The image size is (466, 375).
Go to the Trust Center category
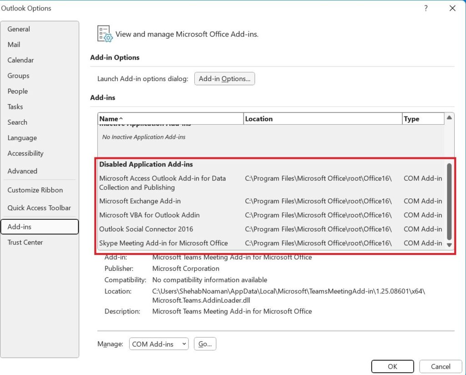coord(25,242)
